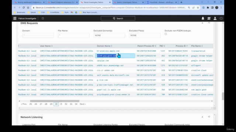Focus the Domain filter field
This screenshot has height=132, width=236.
pos(38,36)
